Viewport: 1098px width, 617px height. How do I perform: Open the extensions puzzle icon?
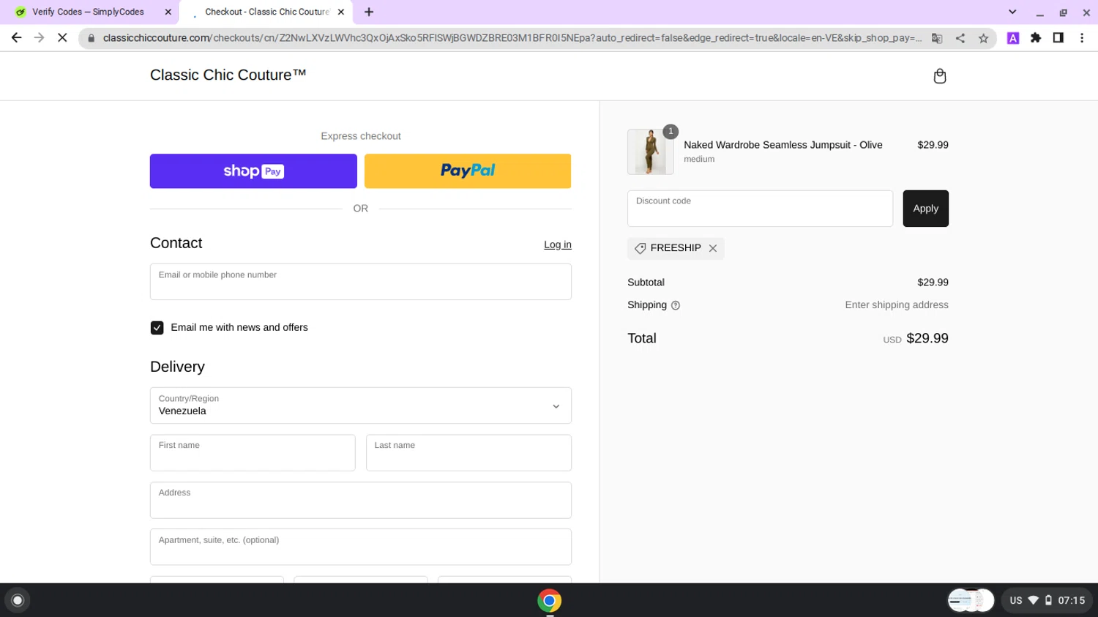tap(1036, 38)
